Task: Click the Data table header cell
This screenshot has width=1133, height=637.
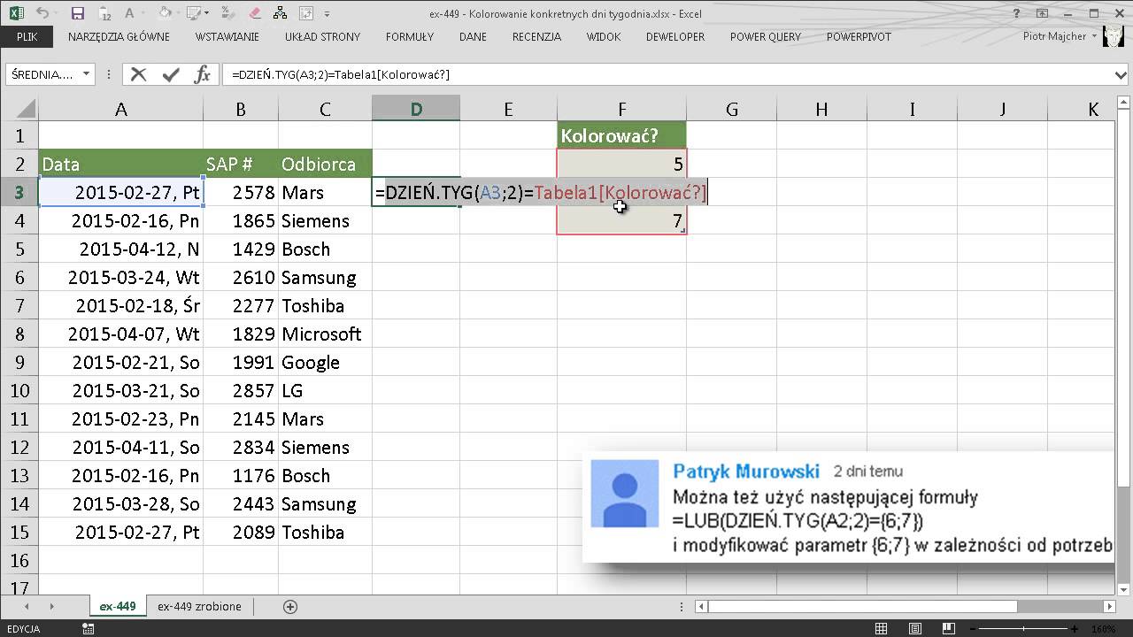Action: [120, 164]
